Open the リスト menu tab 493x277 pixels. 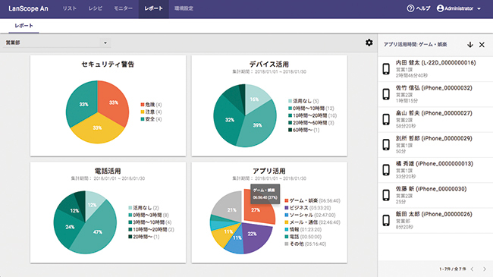pyautogui.click(x=70, y=8)
